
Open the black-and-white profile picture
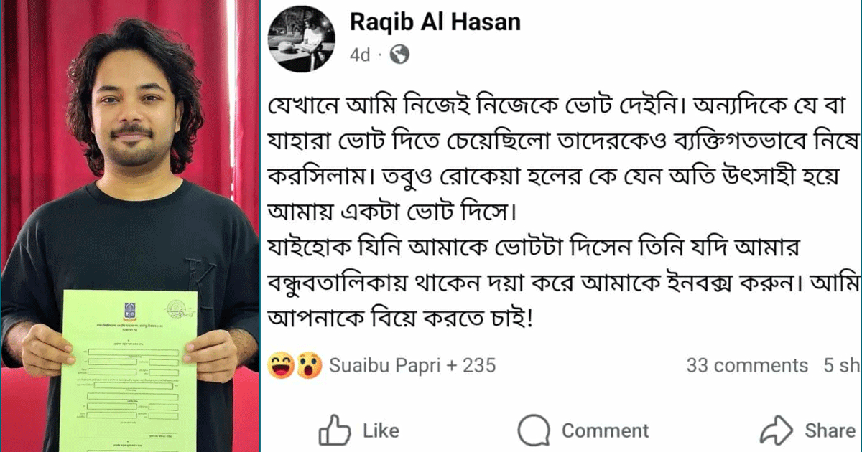pos(301,41)
